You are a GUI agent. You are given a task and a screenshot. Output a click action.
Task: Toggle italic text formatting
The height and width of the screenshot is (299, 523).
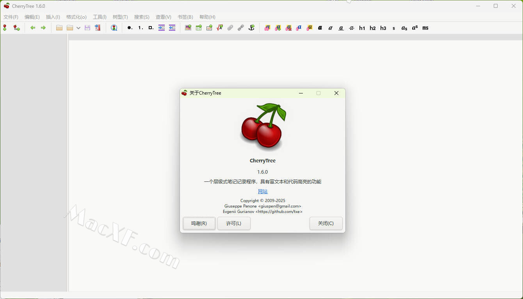[331, 28]
